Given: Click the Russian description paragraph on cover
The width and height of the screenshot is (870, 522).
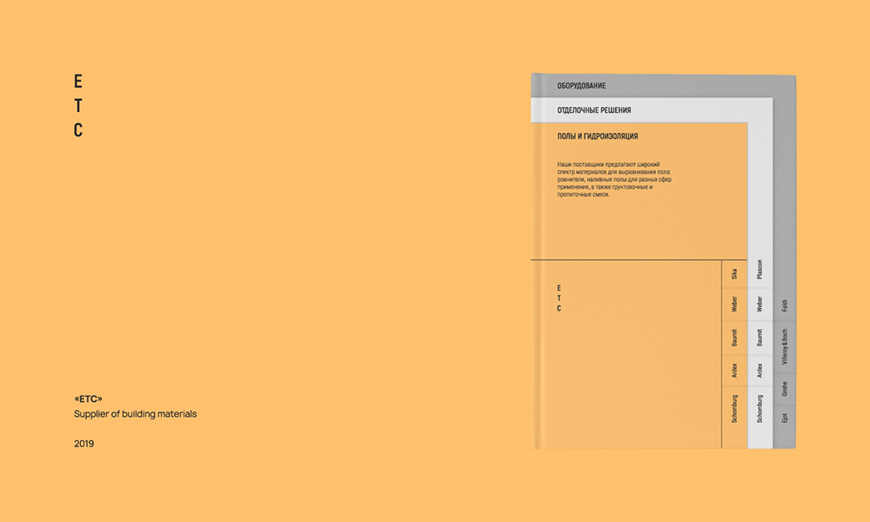Looking at the screenshot, I should [614, 179].
